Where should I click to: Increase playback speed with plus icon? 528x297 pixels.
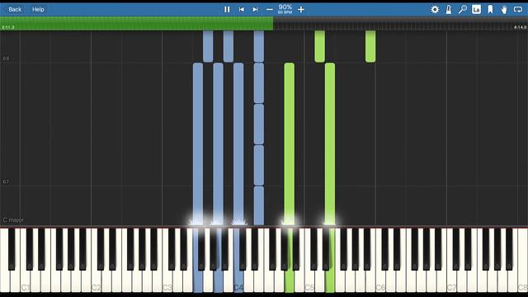(301, 9)
